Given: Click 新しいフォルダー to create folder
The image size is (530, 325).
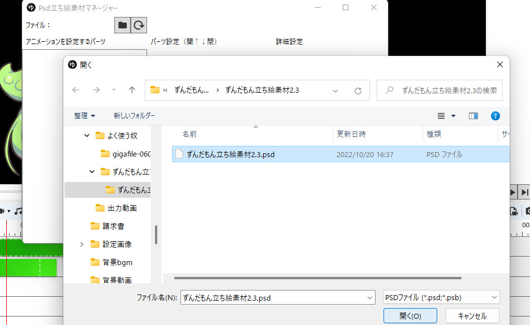Looking at the screenshot, I should 134,115.
